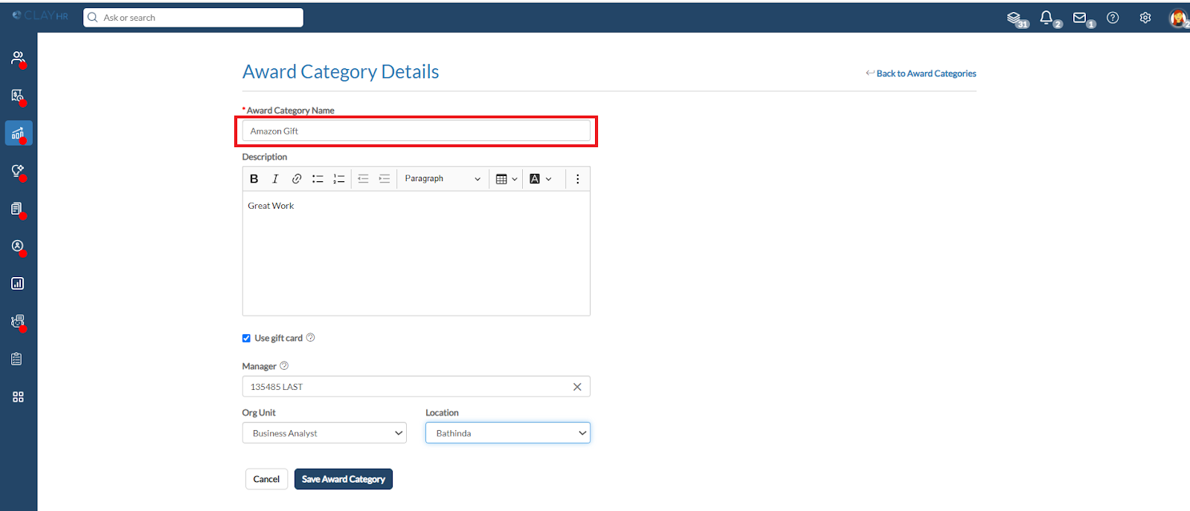Open the help question mark icon
This screenshot has height=511, width=1190.
1113,18
